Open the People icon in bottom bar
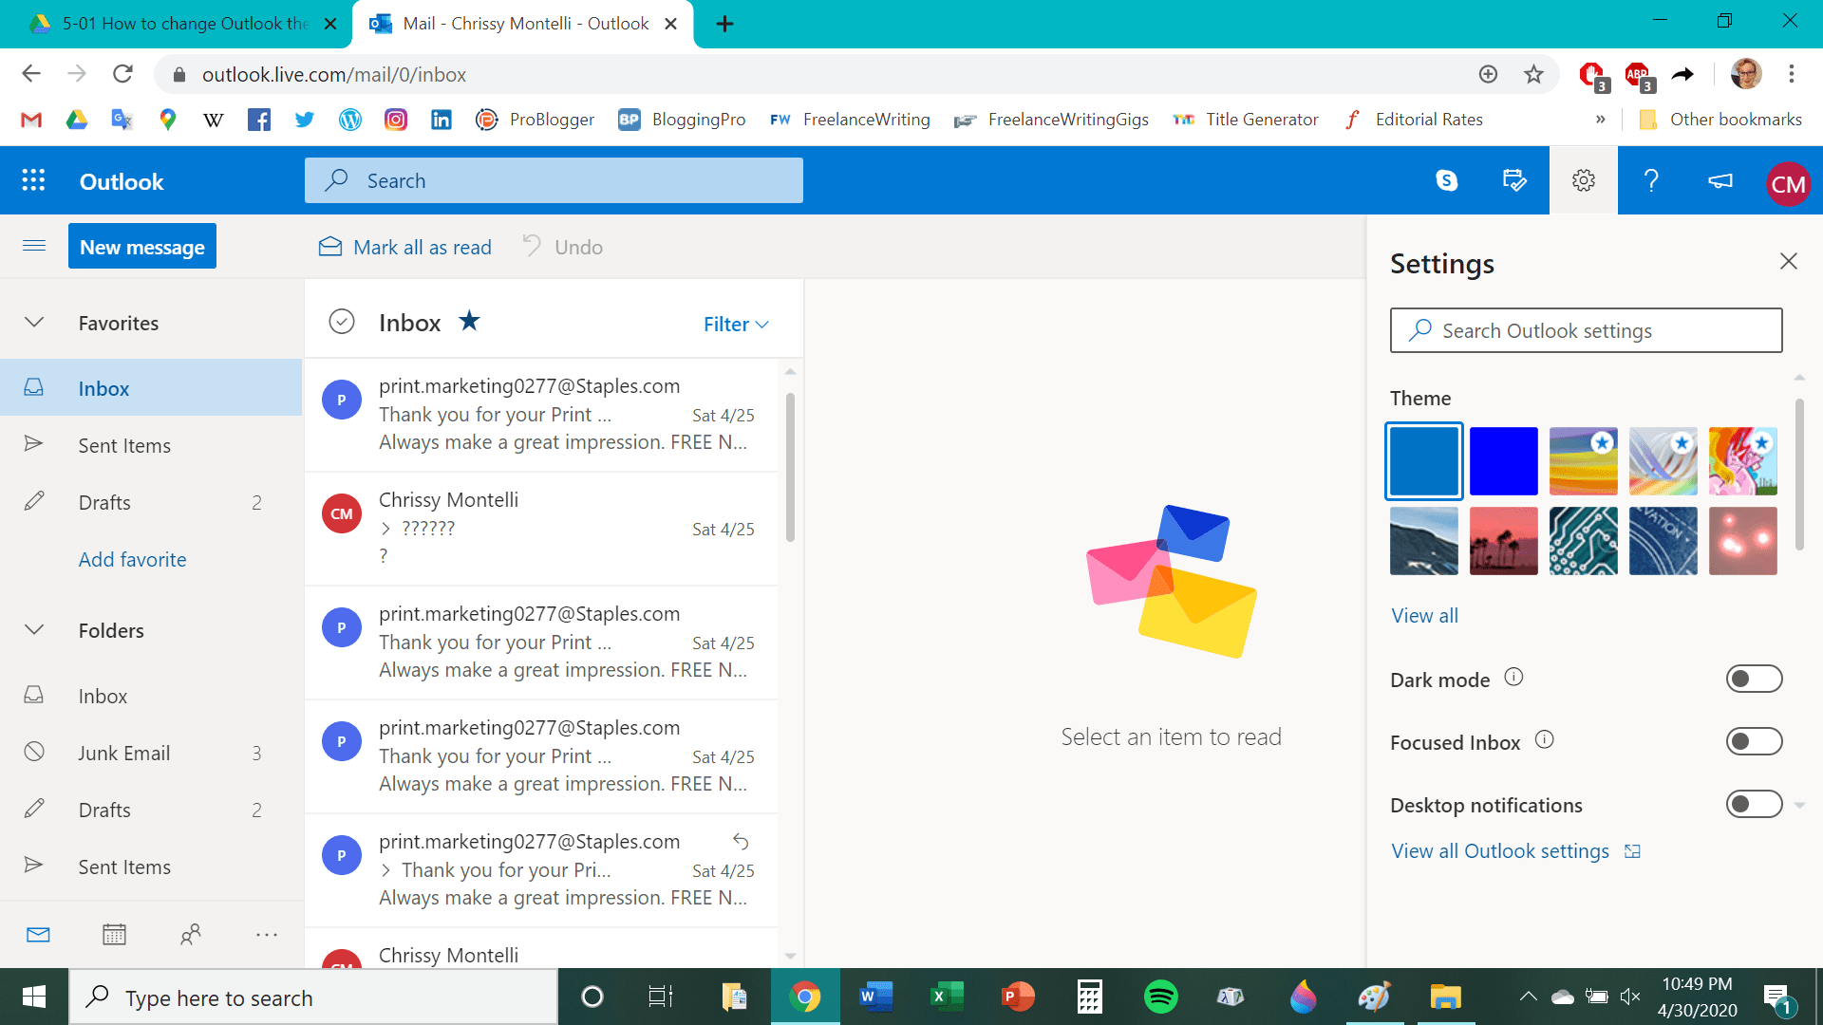 [x=190, y=935]
